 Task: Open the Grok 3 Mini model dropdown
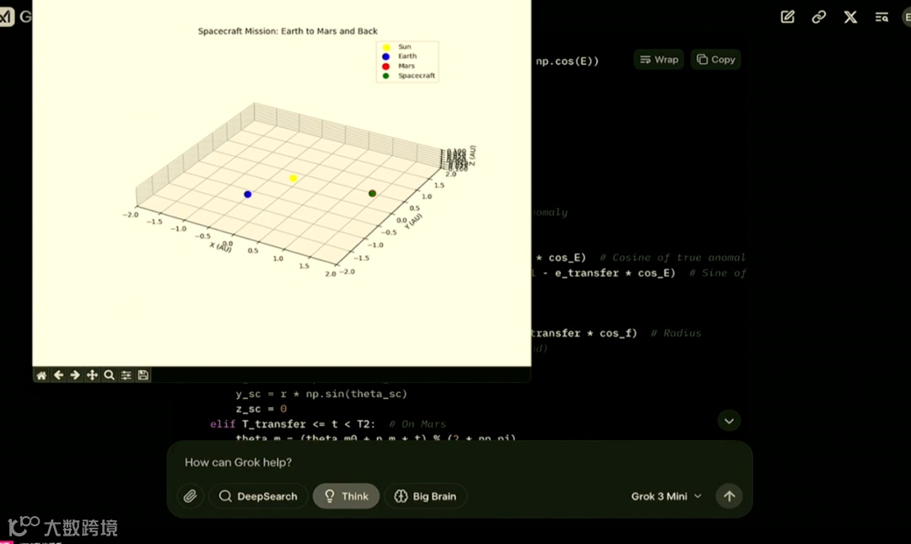click(666, 496)
